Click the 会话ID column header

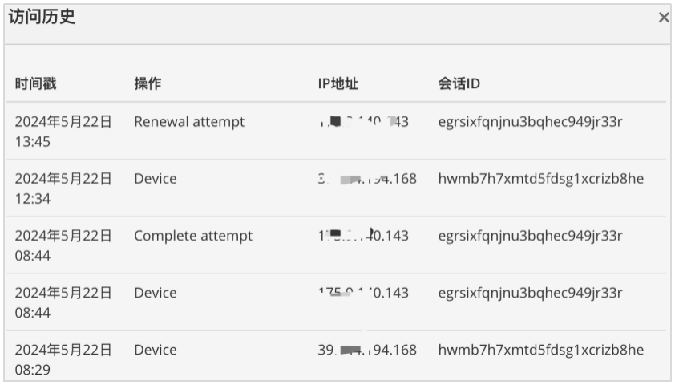coord(459,83)
